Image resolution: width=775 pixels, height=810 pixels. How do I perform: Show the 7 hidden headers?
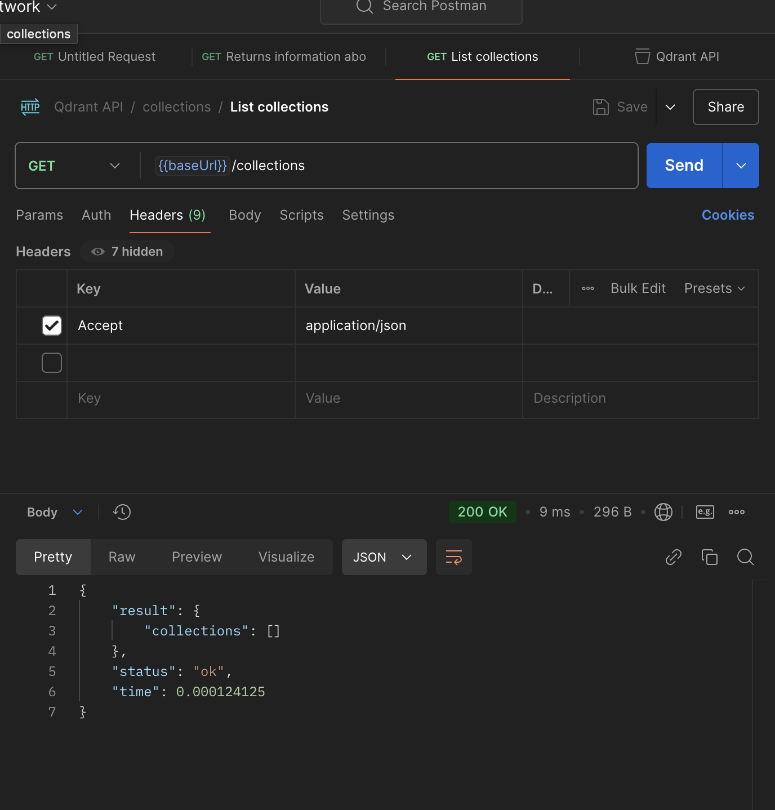(x=127, y=252)
